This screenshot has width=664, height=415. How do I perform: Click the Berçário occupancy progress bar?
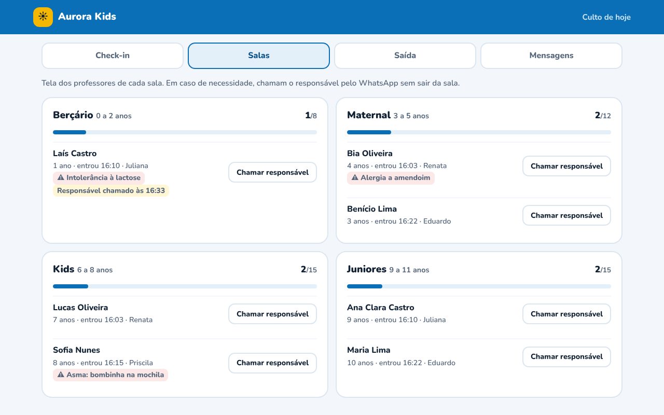click(185, 132)
